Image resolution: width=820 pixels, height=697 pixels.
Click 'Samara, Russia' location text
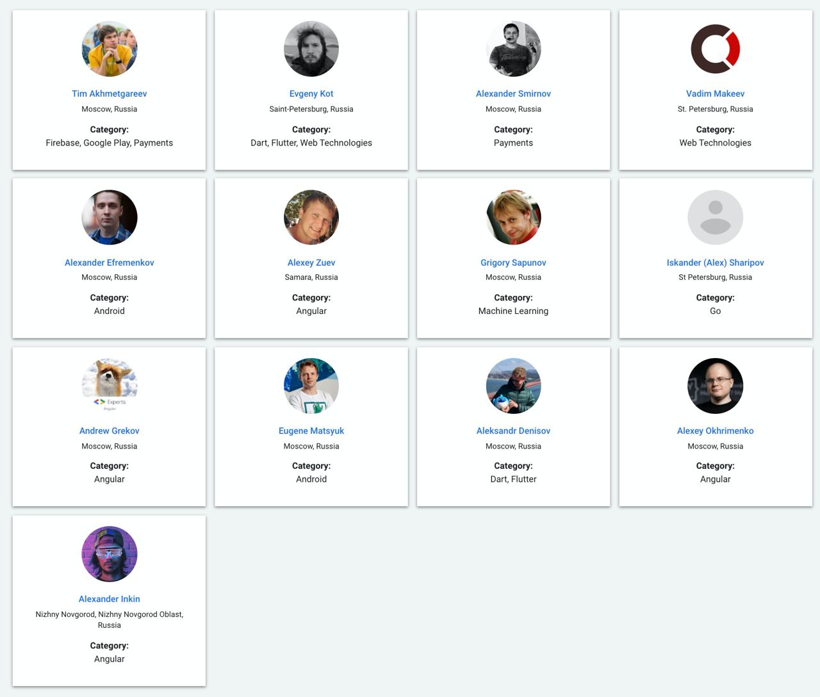[311, 277]
